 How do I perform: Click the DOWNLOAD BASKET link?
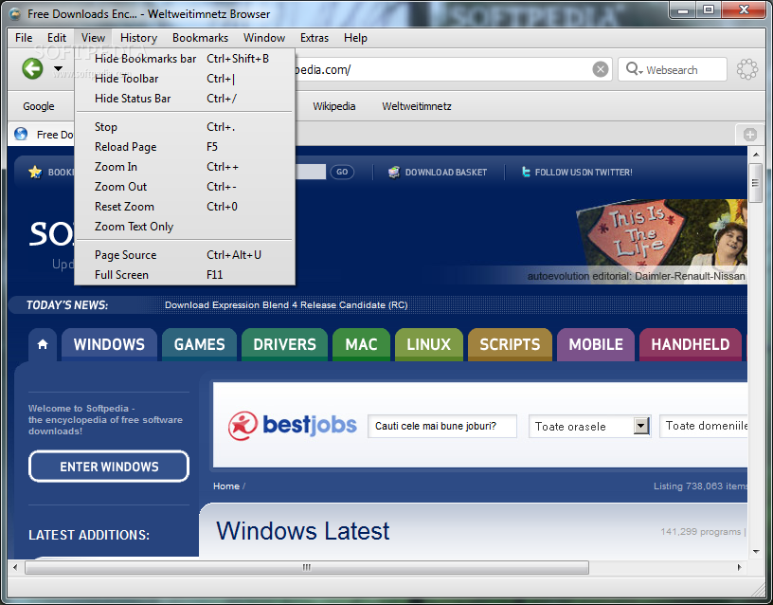pyautogui.click(x=445, y=173)
